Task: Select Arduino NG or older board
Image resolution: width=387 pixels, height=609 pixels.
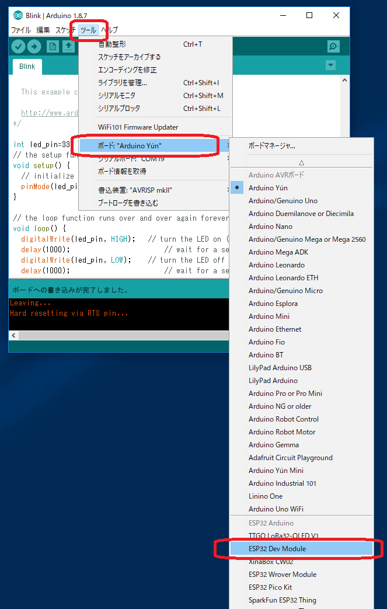Action: click(x=302, y=406)
